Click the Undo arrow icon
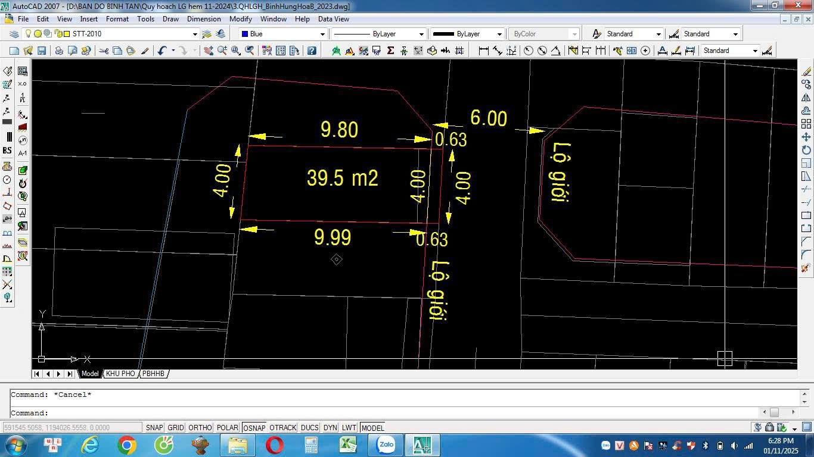 [162, 51]
